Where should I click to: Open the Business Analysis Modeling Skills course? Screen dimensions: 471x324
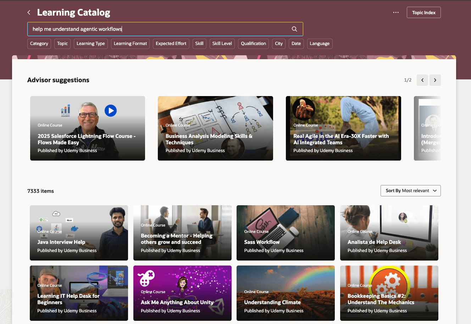pos(215,128)
